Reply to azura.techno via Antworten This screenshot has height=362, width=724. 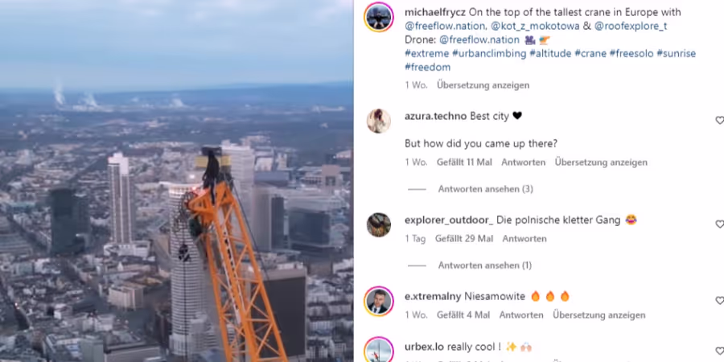point(523,162)
